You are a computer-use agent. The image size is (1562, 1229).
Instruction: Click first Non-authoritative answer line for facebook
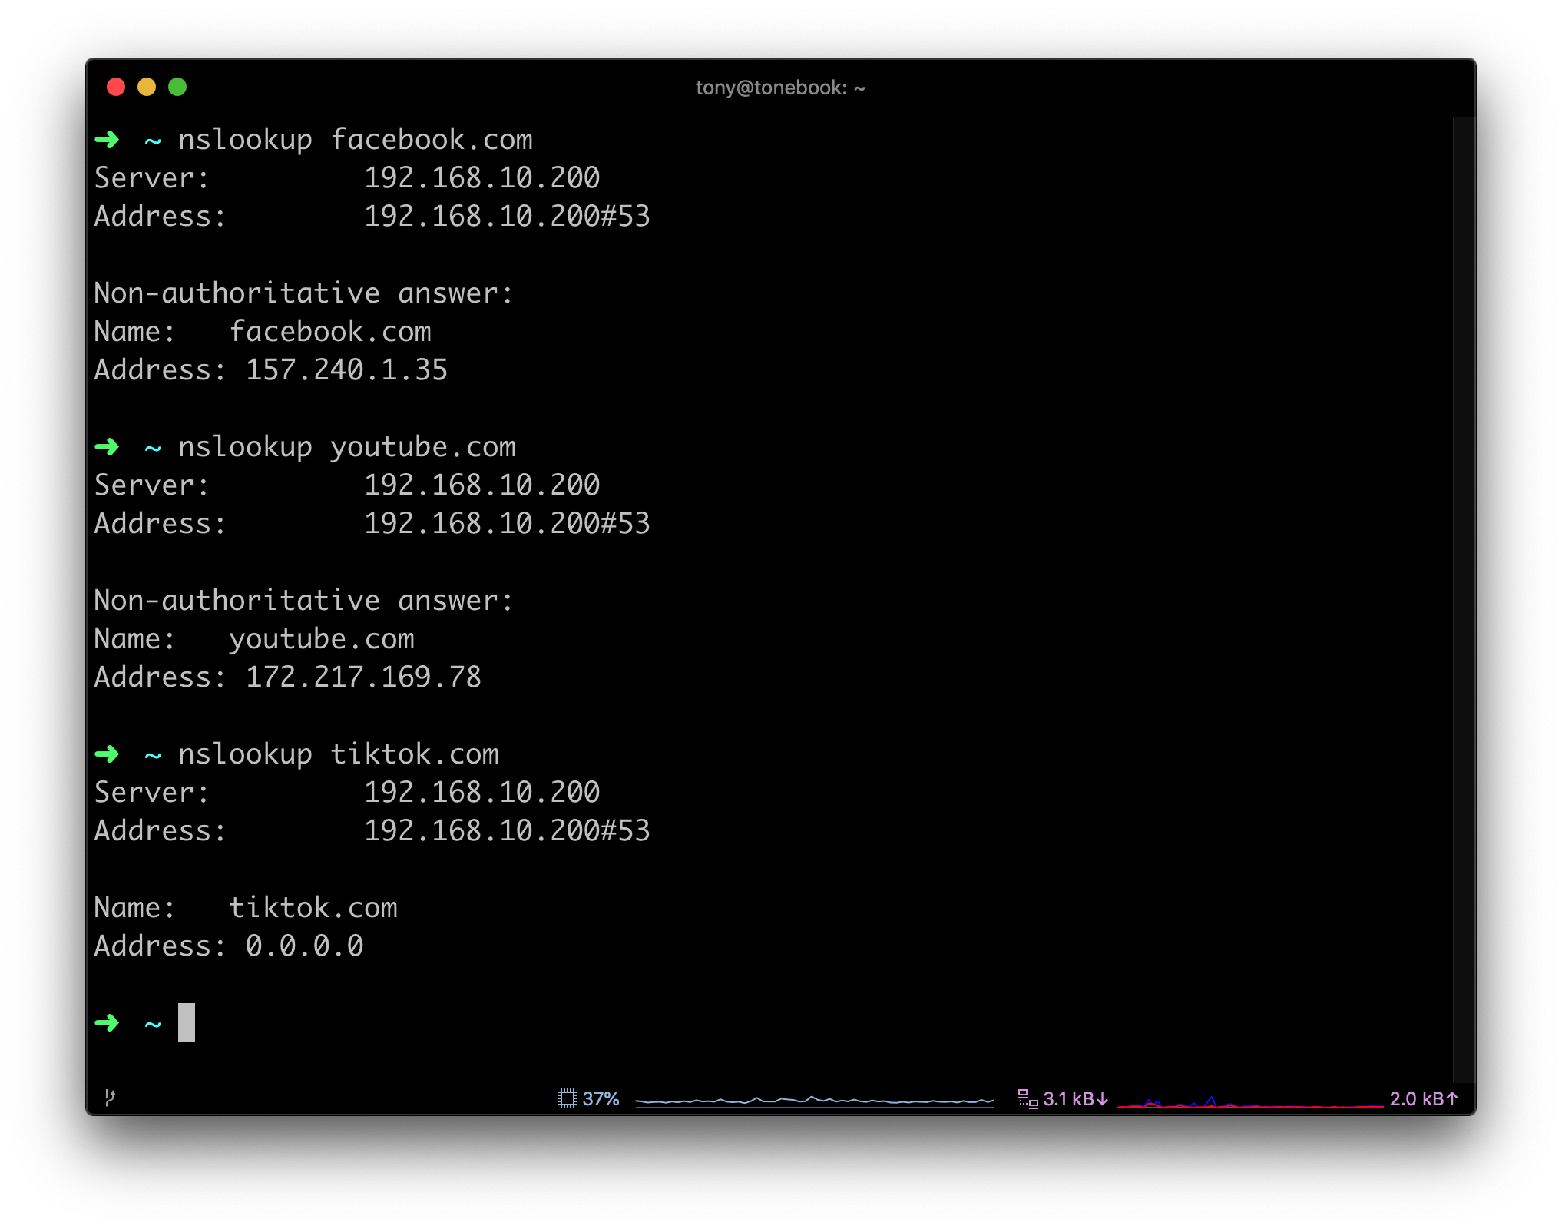[303, 293]
